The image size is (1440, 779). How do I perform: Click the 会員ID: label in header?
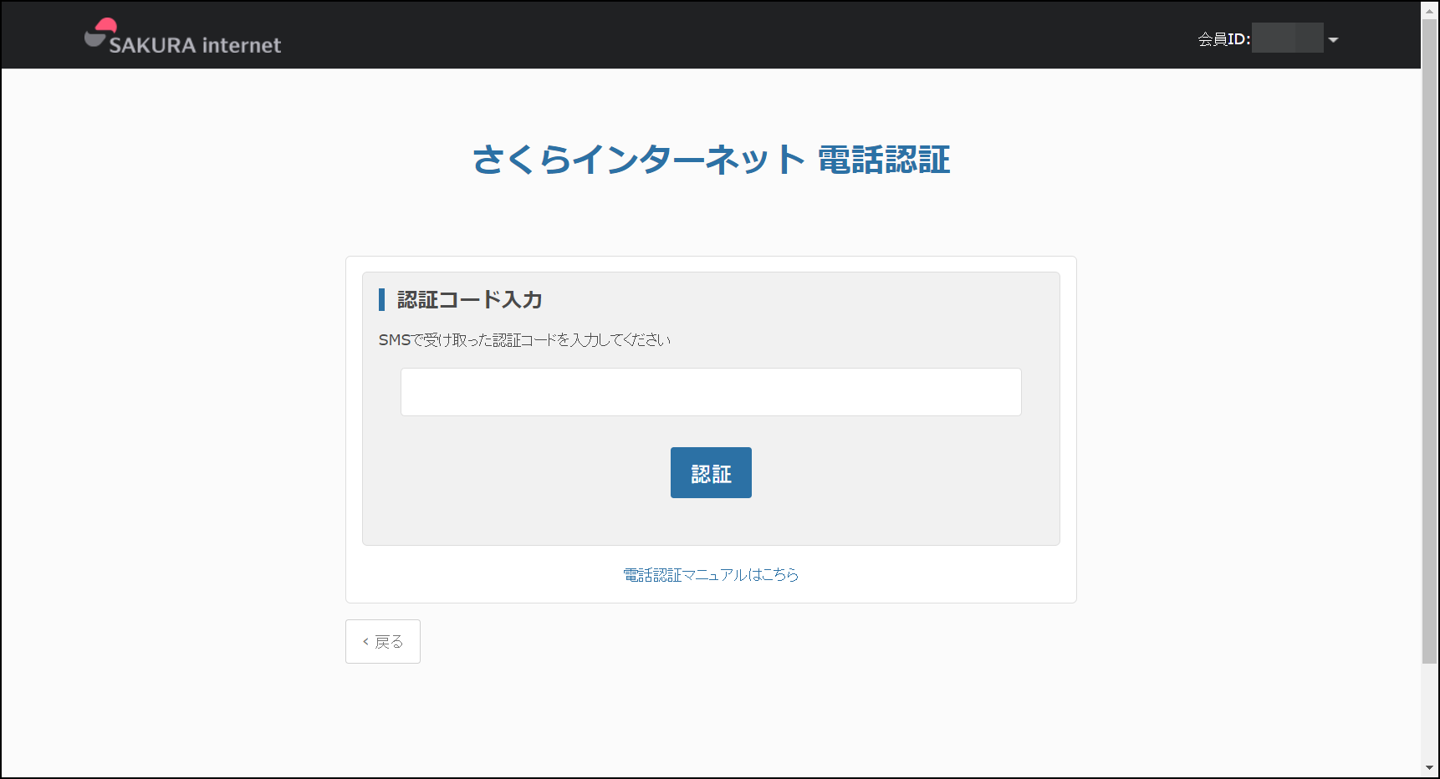pos(1223,39)
